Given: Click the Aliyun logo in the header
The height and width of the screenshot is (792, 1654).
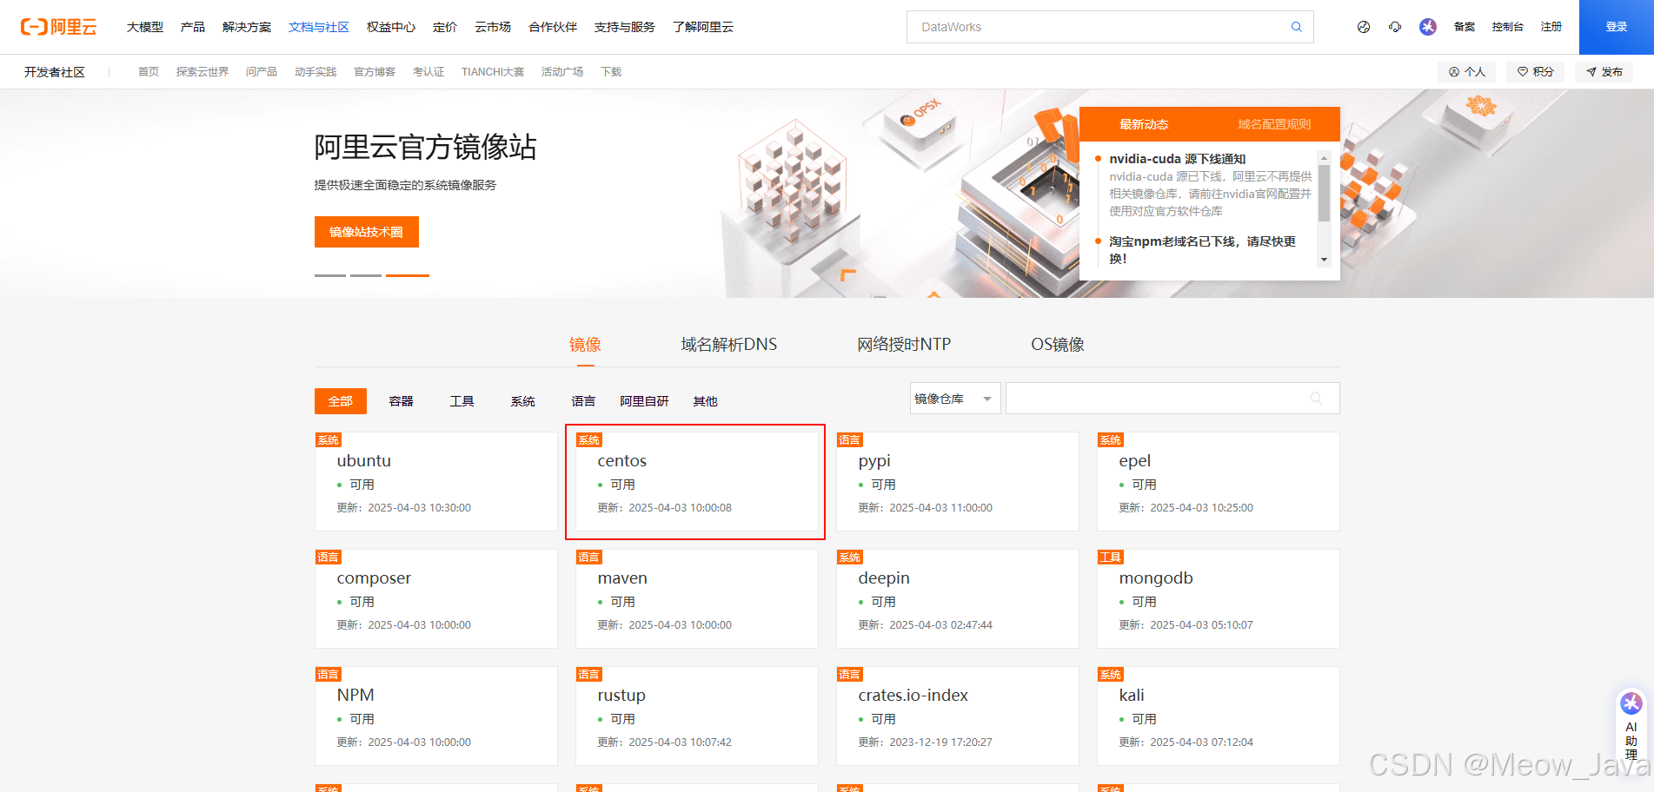Looking at the screenshot, I should tap(58, 27).
